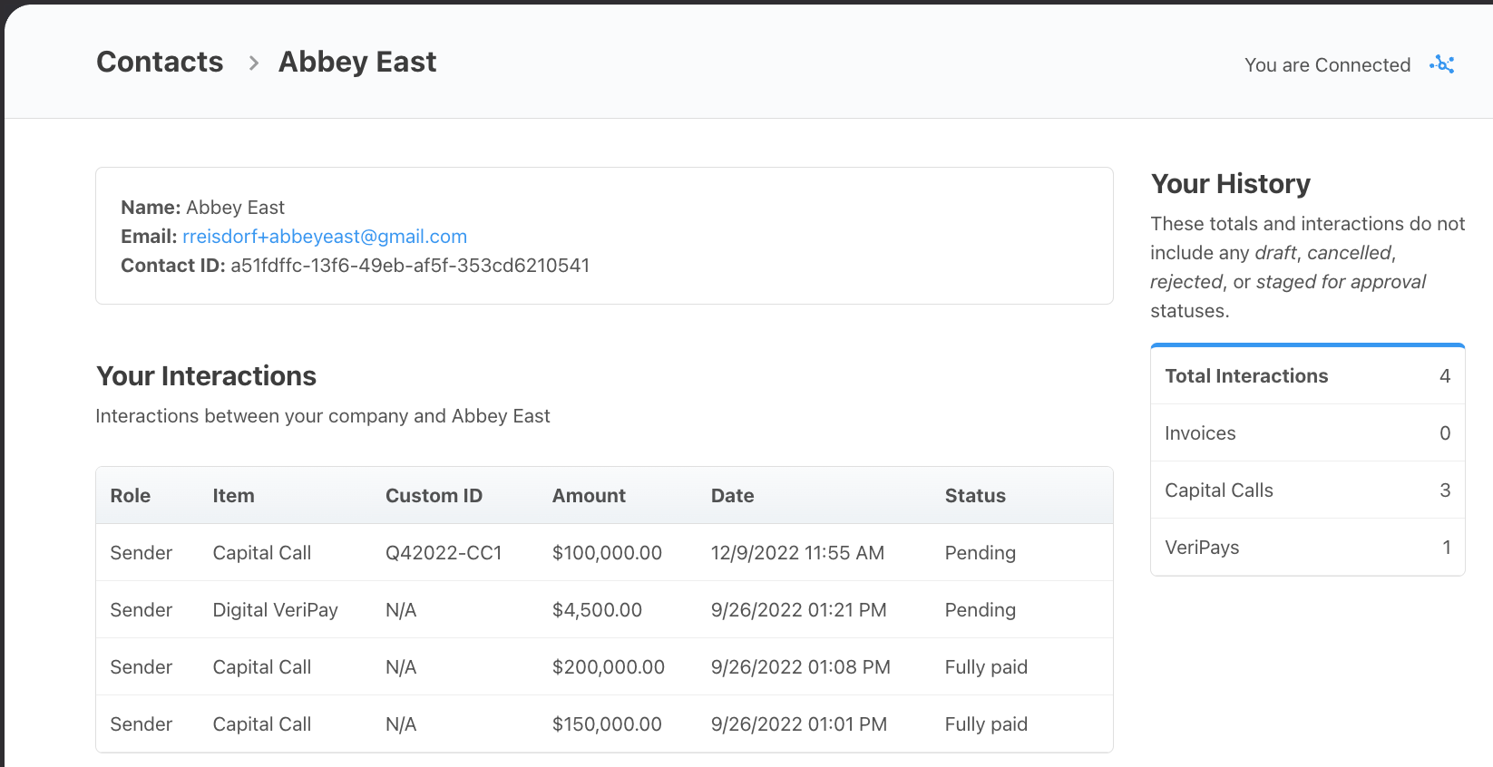This screenshot has width=1493, height=767.
Task: Select the Q42022-CC1 custom ID cell
Action: coord(444,553)
